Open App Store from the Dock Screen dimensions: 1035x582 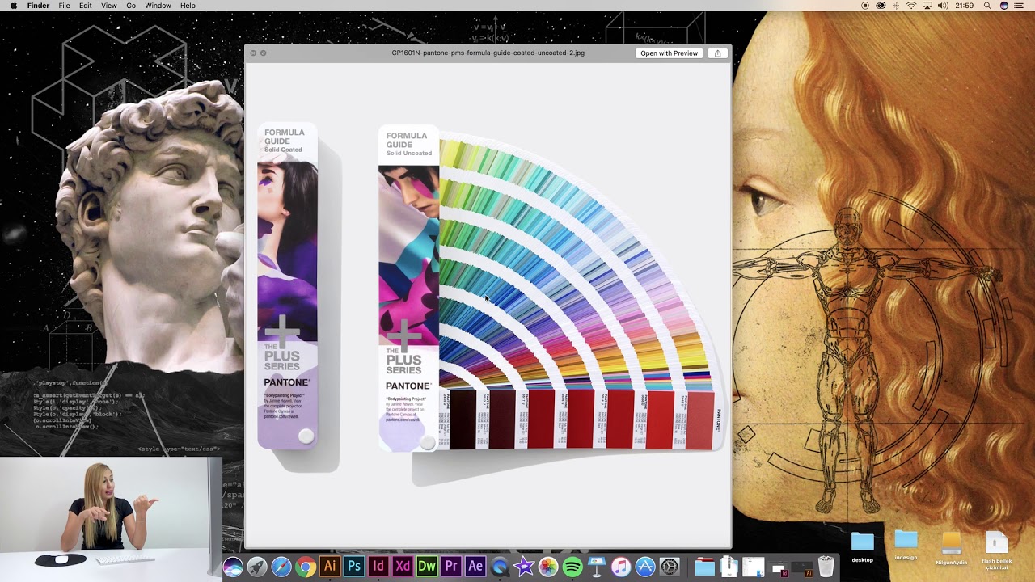645,567
